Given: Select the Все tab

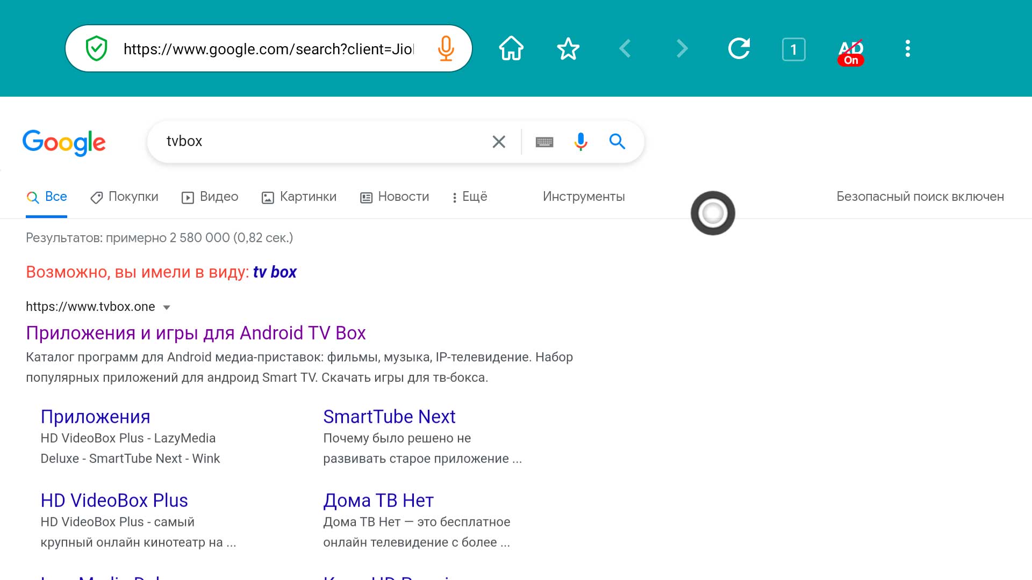Looking at the screenshot, I should [x=47, y=197].
